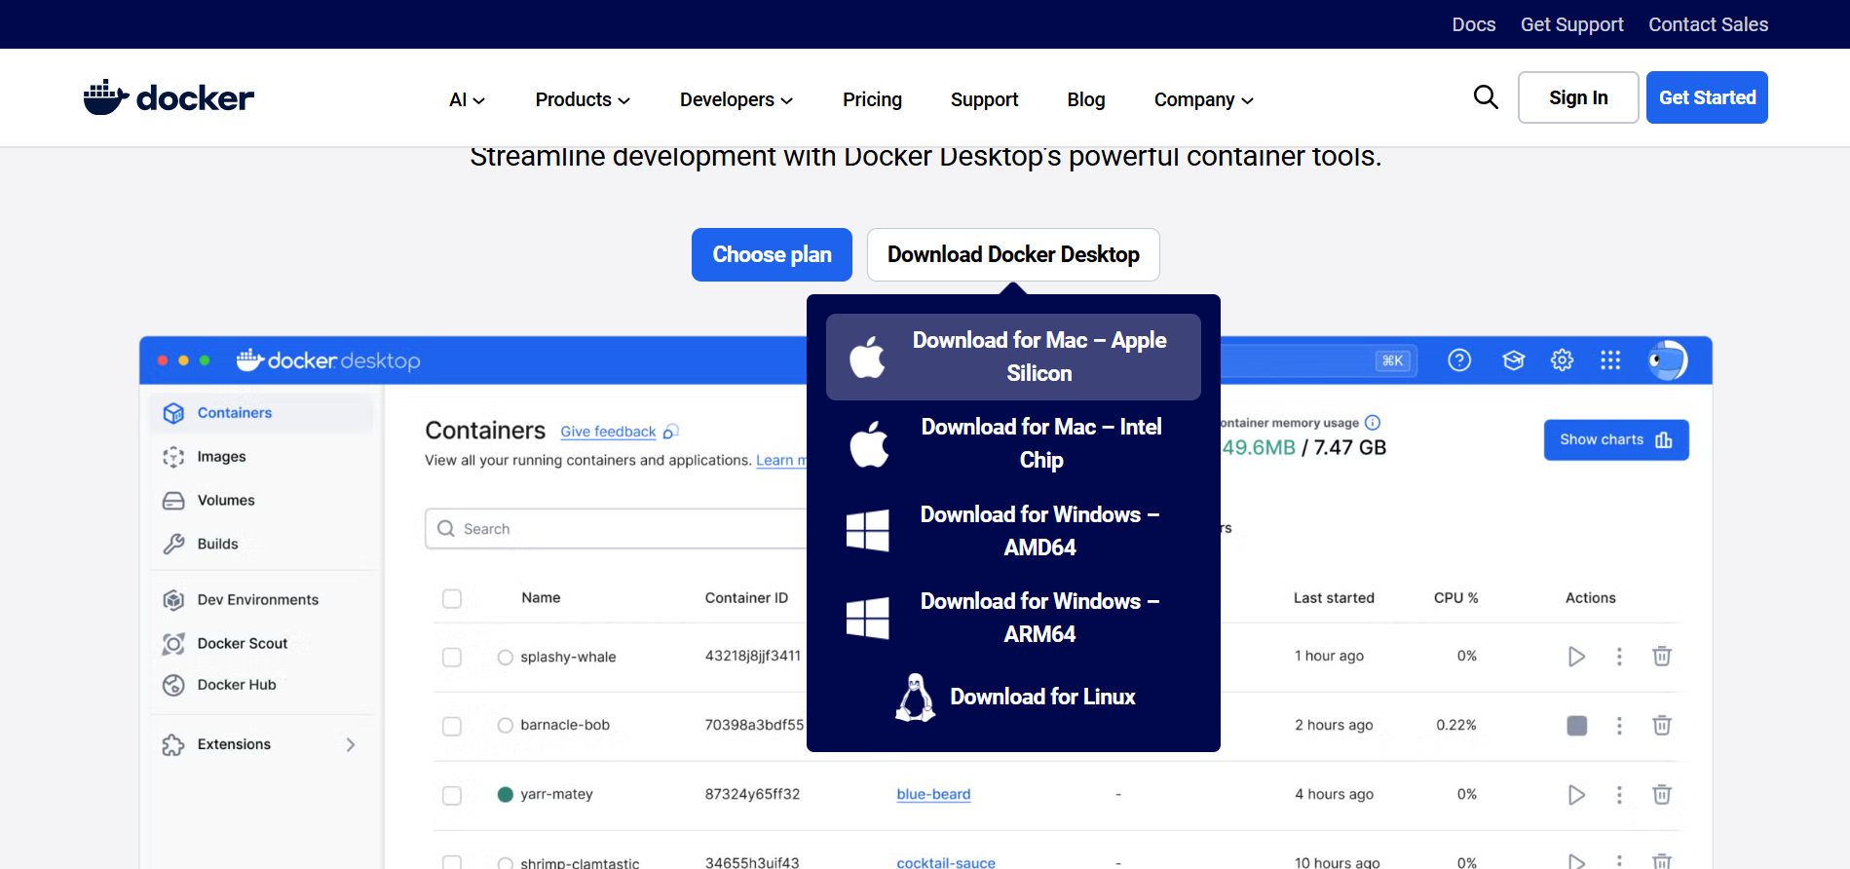Check the barnacle-bob row checkbox
Screen dimensions: 1850x869
tap(452, 726)
